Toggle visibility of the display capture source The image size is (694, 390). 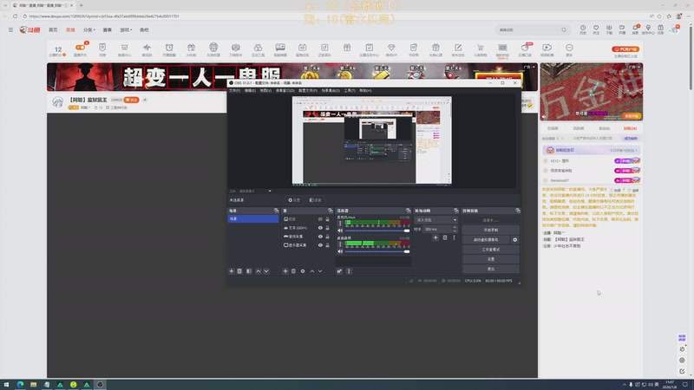pos(320,245)
